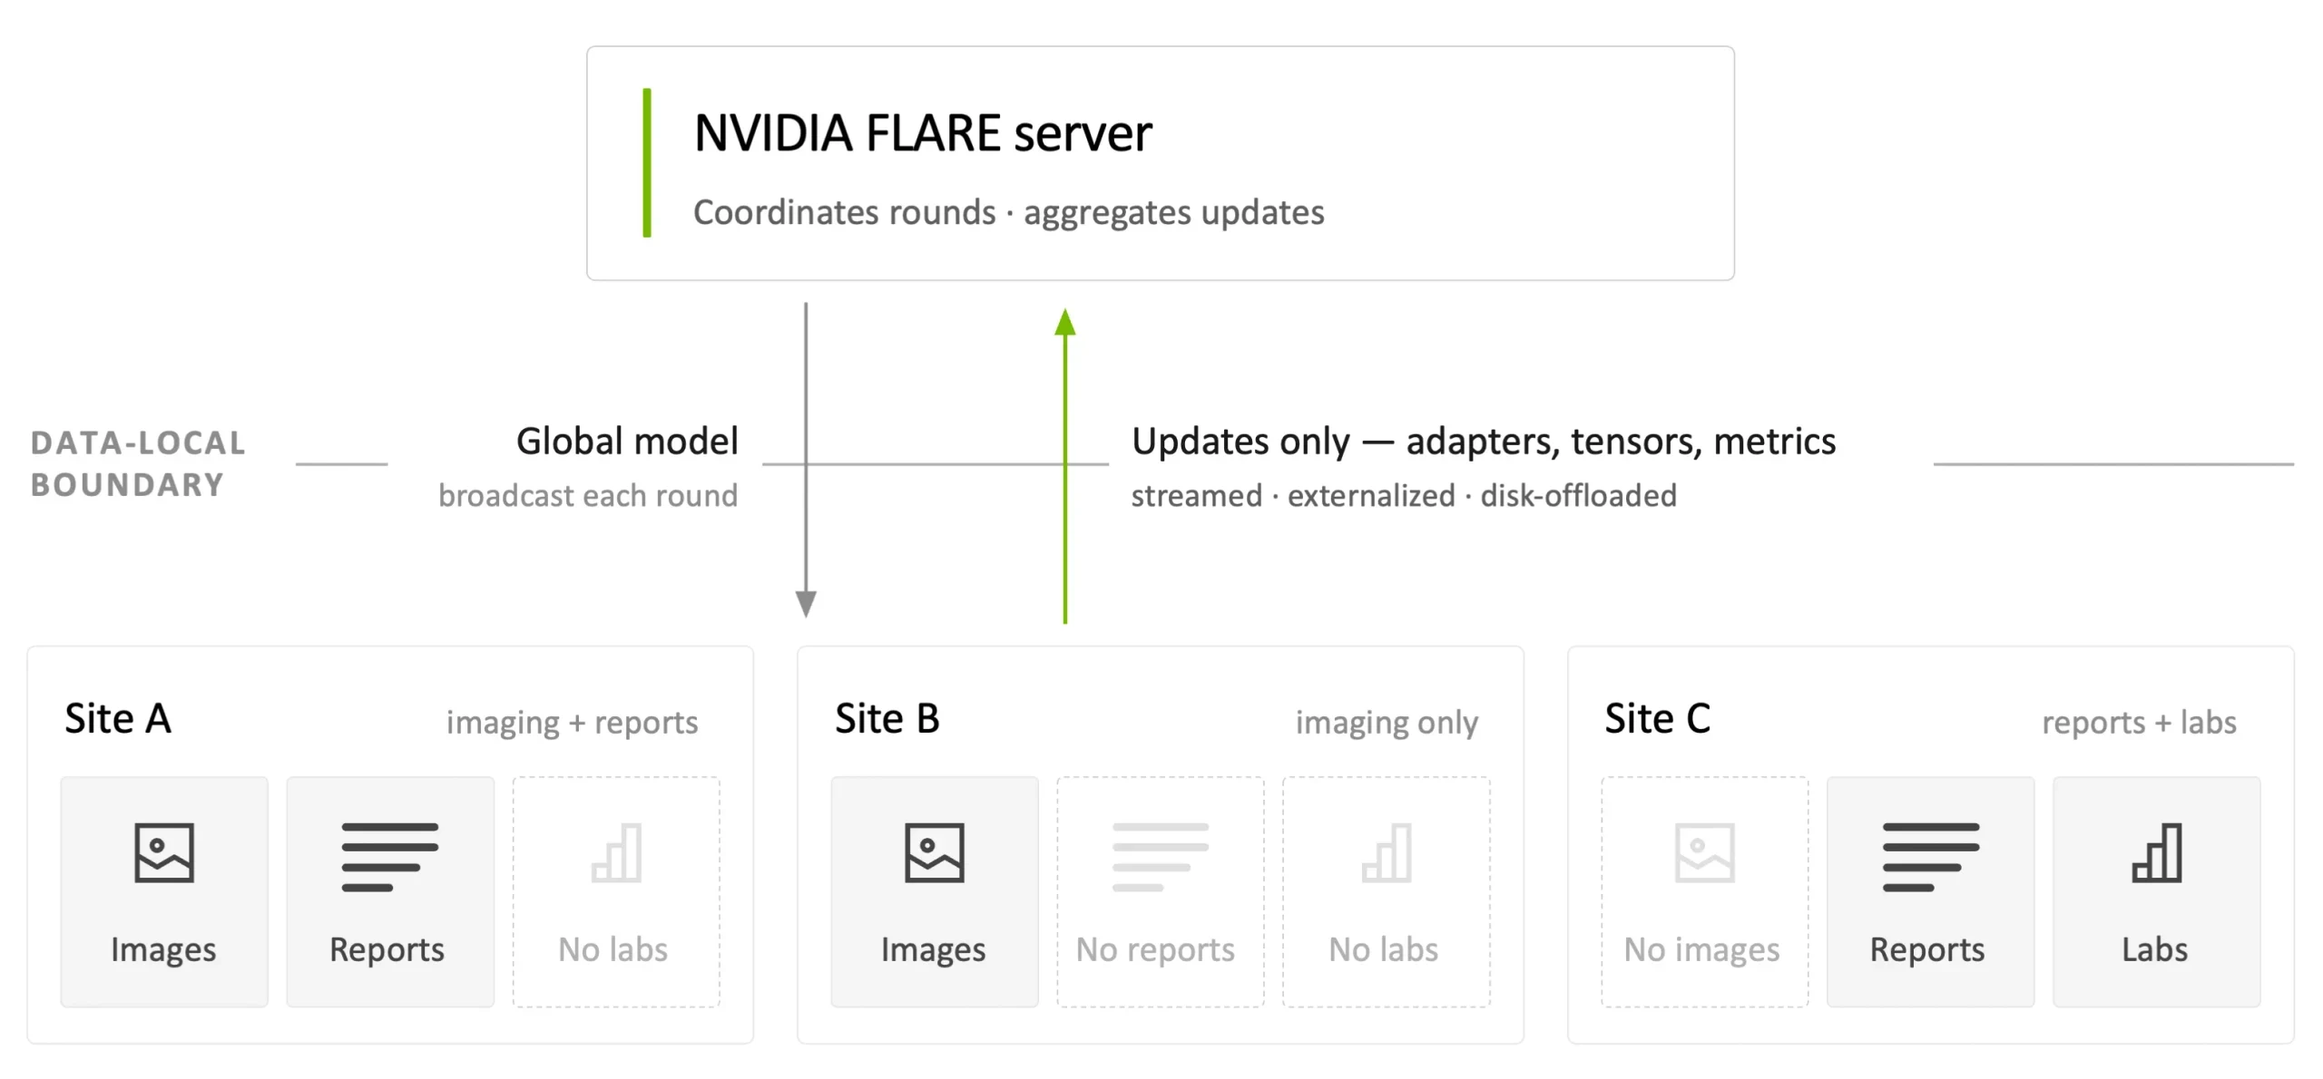Image resolution: width=2323 pixels, height=1079 pixels.
Task: Click the 'Images' label in Site B
Action: [x=933, y=950]
